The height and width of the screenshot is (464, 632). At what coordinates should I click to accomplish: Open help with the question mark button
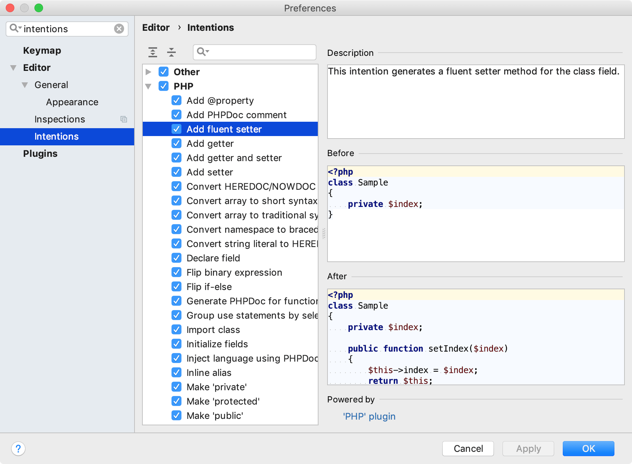[18, 449]
